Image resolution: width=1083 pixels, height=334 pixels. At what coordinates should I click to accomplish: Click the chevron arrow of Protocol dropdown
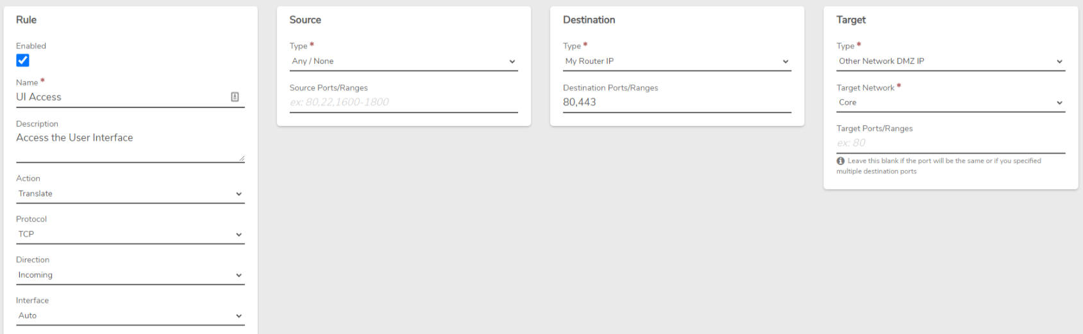[x=239, y=235]
